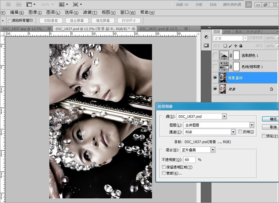This screenshot has width=279, height=203.
Task: Click the 确定 OK button
Action: 273,119
